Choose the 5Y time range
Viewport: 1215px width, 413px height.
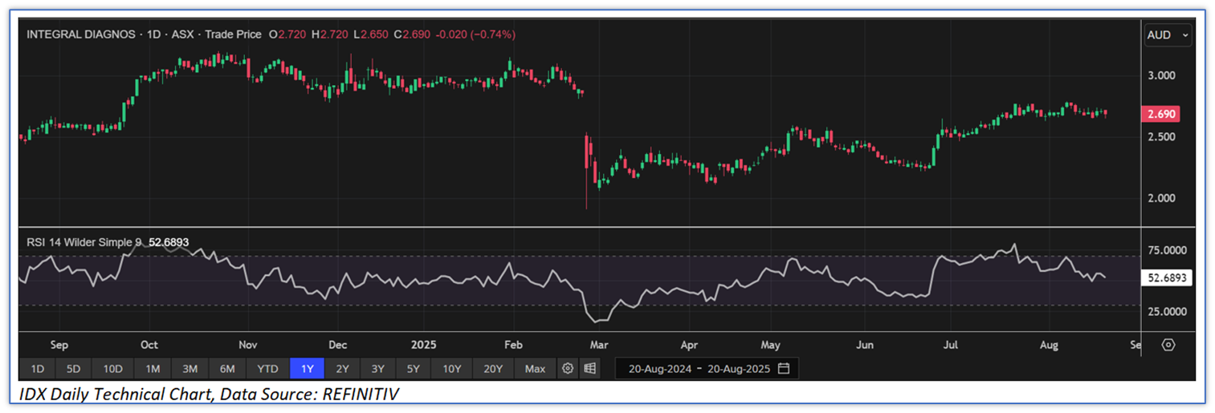tap(413, 369)
